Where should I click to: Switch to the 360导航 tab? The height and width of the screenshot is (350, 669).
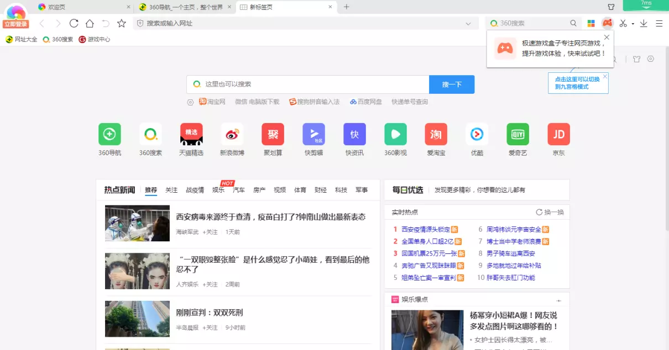point(185,7)
